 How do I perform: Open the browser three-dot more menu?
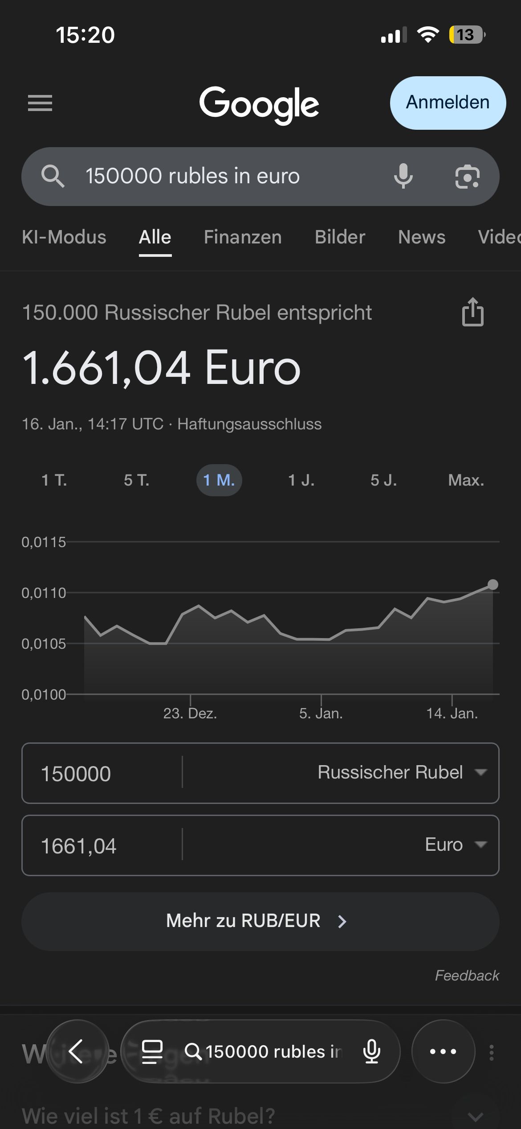pos(443,1051)
